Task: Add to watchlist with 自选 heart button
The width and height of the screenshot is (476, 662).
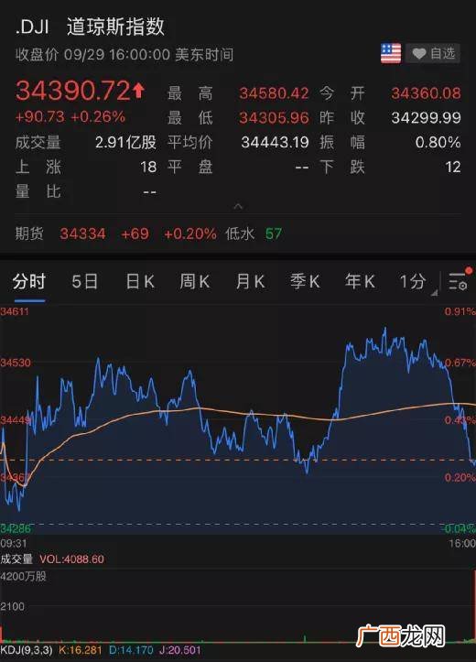Action: click(433, 53)
